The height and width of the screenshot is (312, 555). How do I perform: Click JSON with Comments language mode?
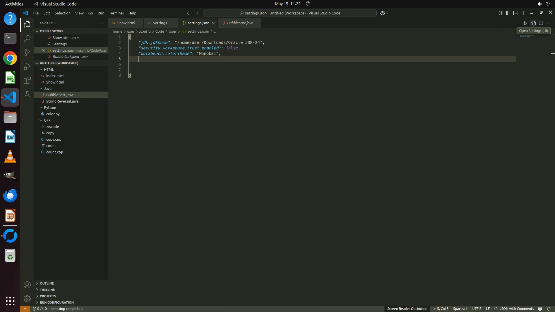pyautogui.click(x=516, y=309)
